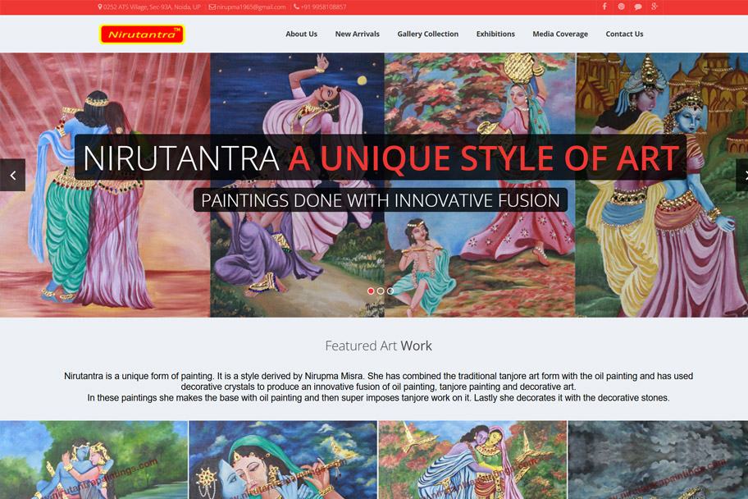Select the second carousel indicator dot
Viewport: 748px width, 499px height.
tap(381, 291)
